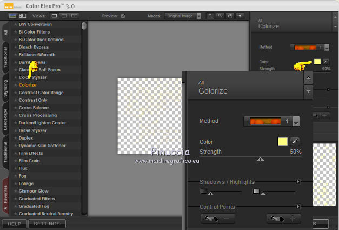
Task: Click the lightbulb background icon in toolbar
Action: click(x=240, y=16)
